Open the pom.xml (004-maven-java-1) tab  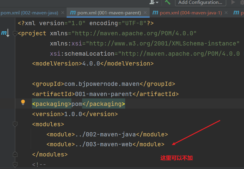pyautogui.click(x=191, y=13)
